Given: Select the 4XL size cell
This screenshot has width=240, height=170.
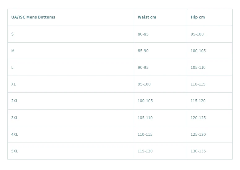Looking at the screenshot, I should [x=15, y=134].
